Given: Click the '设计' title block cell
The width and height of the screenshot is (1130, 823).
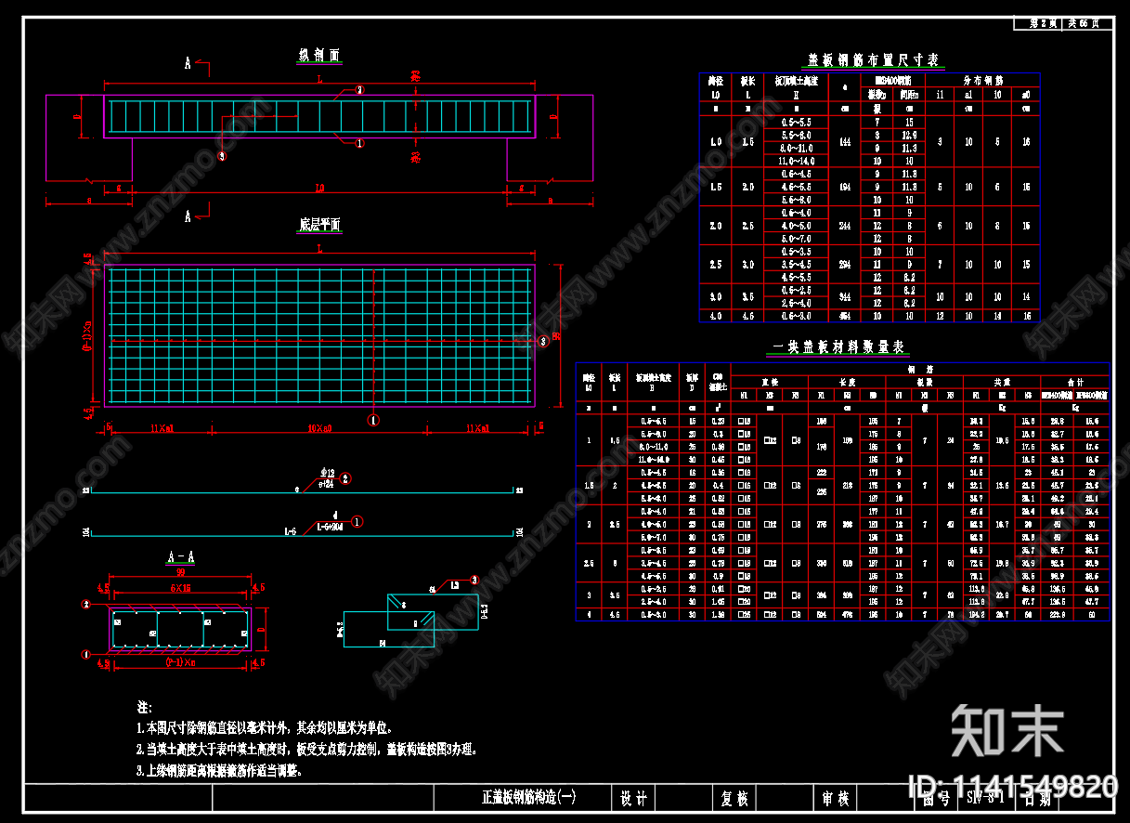Looking at the screenshot, I should pyautogui.click(x=633, y=798).
